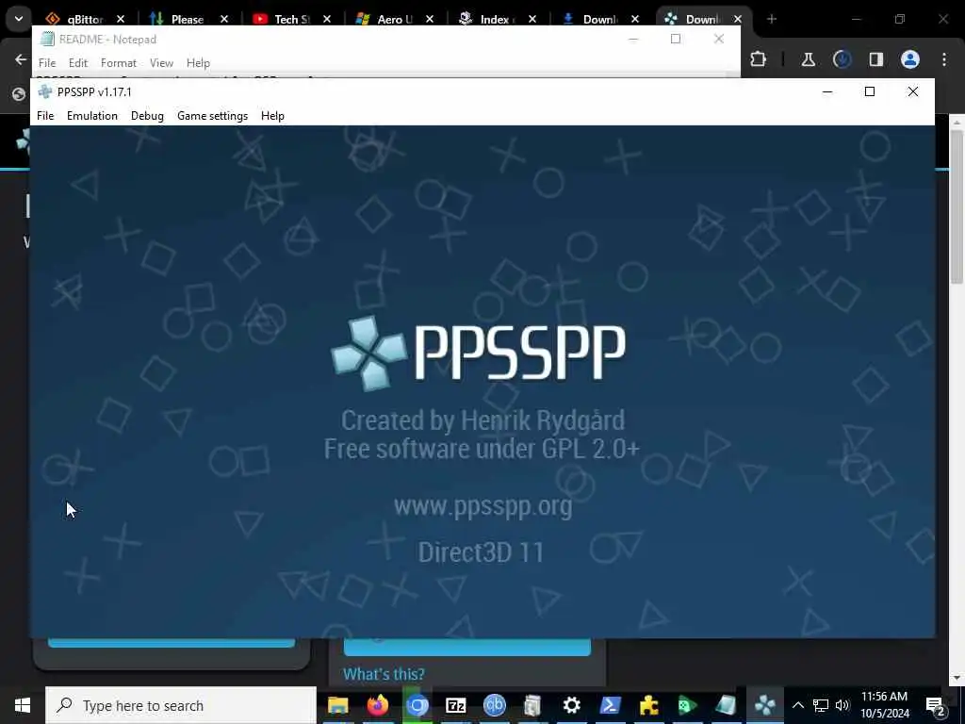Click the volume speaker tray icon

coord(842,705)
